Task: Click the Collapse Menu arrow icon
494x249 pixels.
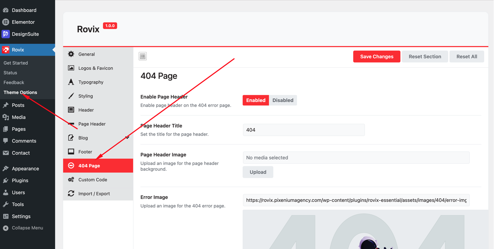Action: (6, 228)
